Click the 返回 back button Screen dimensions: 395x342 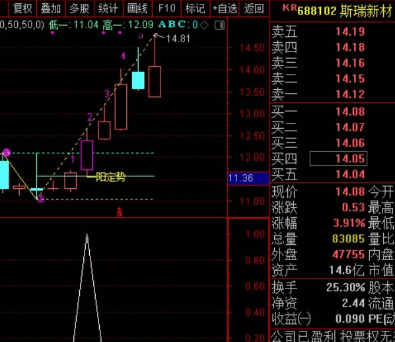(x=254, y=9)
